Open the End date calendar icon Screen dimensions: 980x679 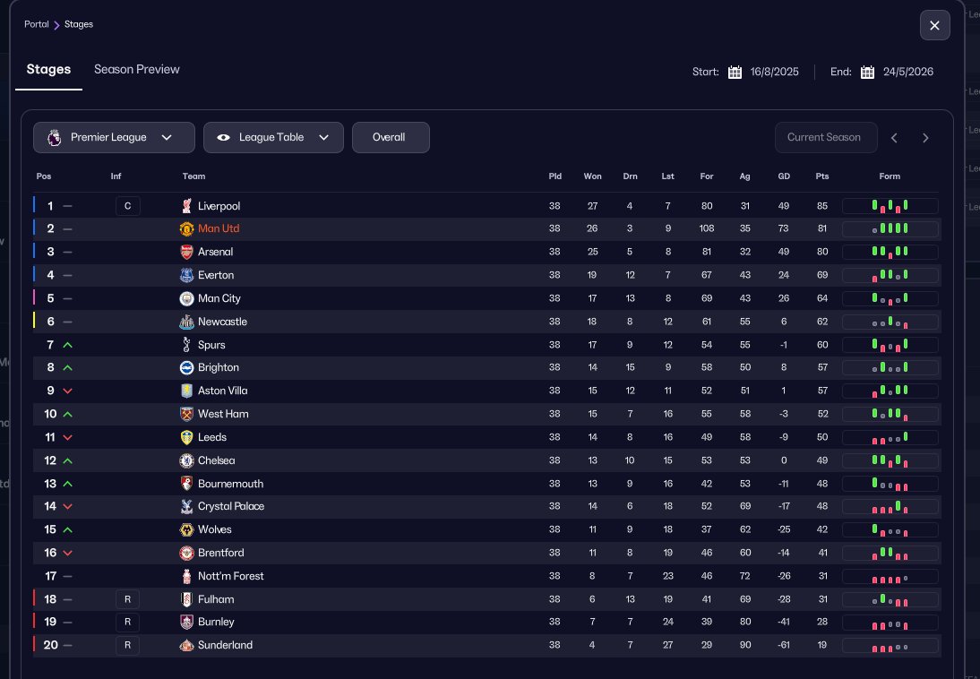coord(867,73)
